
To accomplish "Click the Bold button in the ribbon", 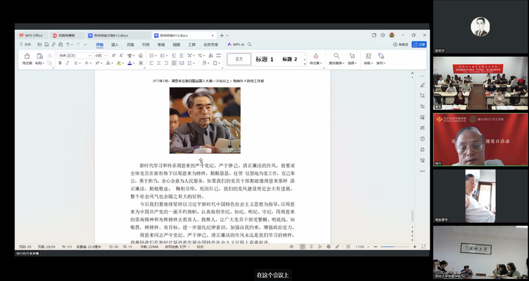I will click(60, 63).
